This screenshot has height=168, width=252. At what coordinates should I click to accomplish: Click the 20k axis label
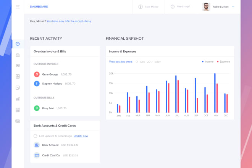pos(111,73)
